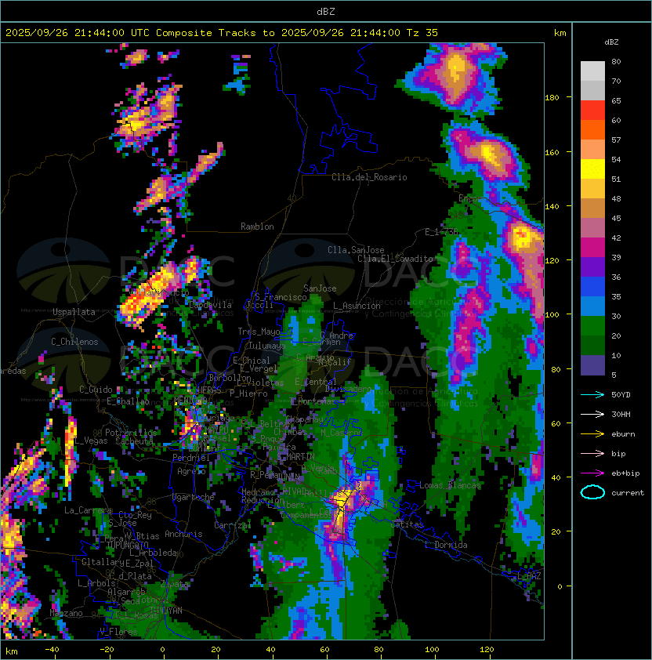Viewport: 652px width, 660px height.
Task: Click the 'Anchoris' map label
Action: (183, 534)
